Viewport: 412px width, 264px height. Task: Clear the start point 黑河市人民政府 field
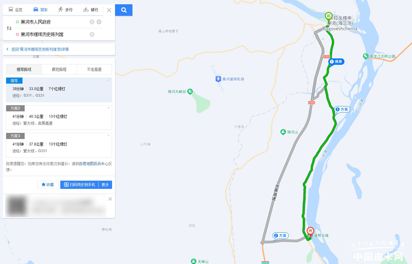[92, 22]
